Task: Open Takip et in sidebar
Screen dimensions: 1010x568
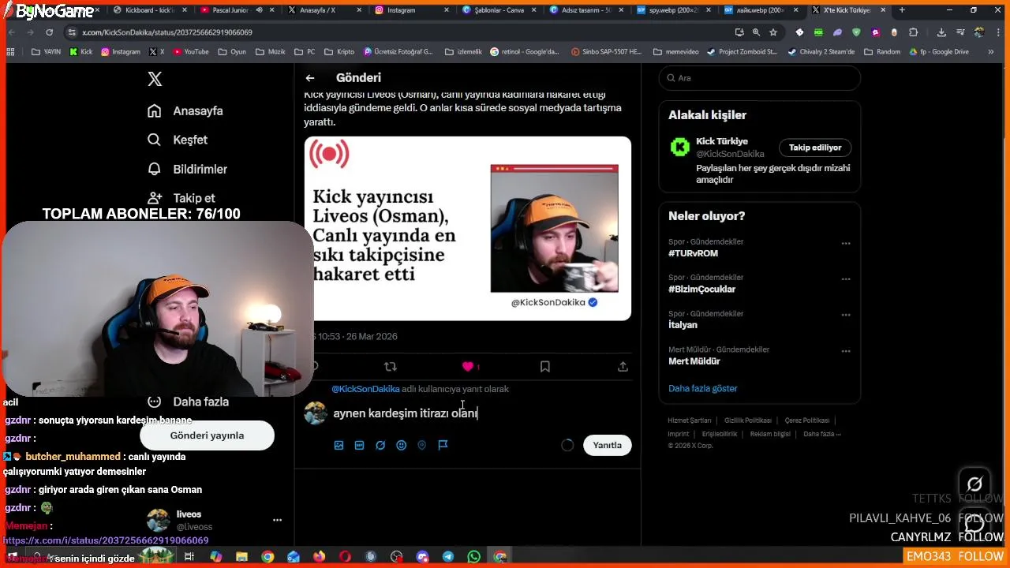Action: (182, 198)
